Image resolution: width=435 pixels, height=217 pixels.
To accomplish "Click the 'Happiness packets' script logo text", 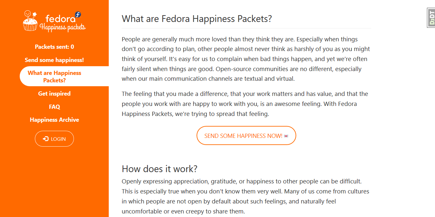I will click(63, 27).
